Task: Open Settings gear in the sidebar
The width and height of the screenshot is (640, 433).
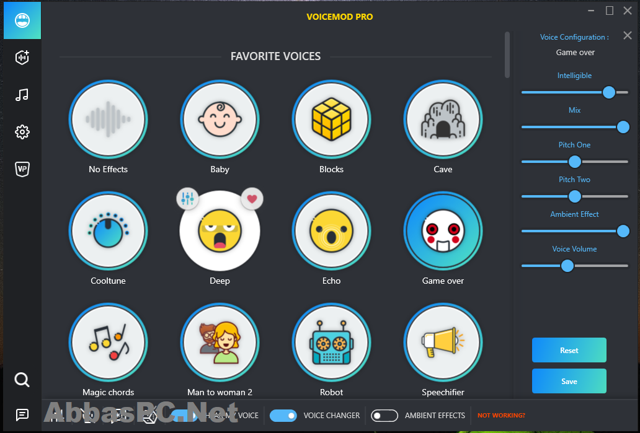Action: coord(22,132)
